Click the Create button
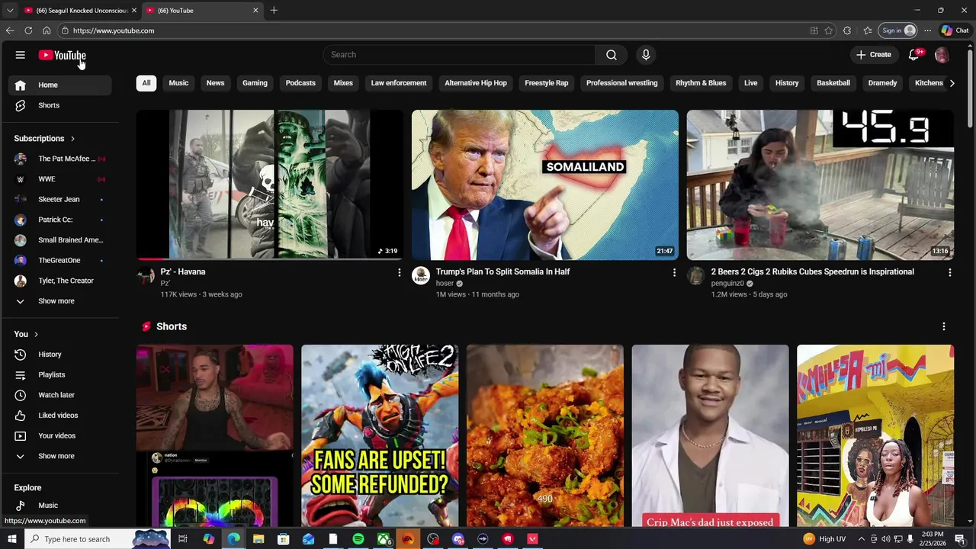 point(873,55)
